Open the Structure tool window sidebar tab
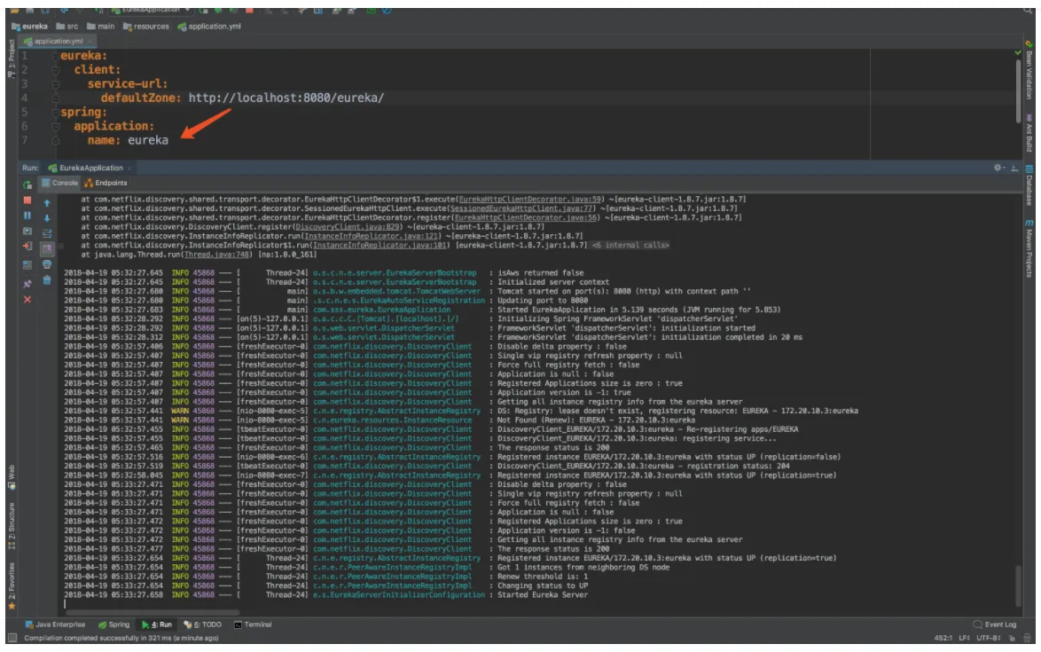The width and height of the screenshot is (1041, 652). [x=12, y=525]
